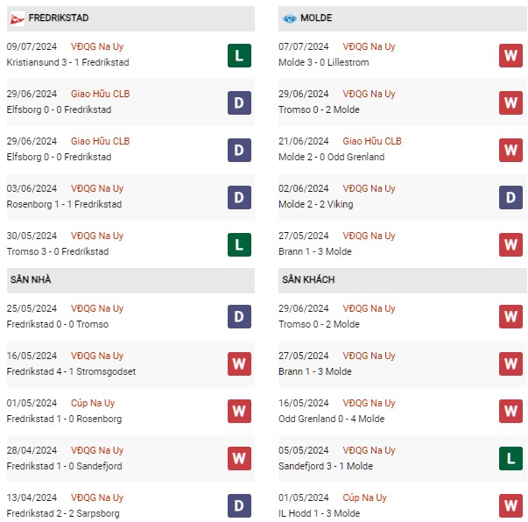Click the 25/05/2024 Fredrikstad 0 - 0 Tromso row

click(130, 316)
